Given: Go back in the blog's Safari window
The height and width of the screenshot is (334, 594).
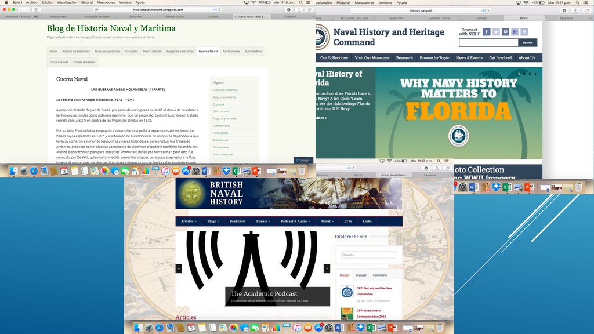Looking at the screenshot, I should pyautogui.click(x=20, y=9).
